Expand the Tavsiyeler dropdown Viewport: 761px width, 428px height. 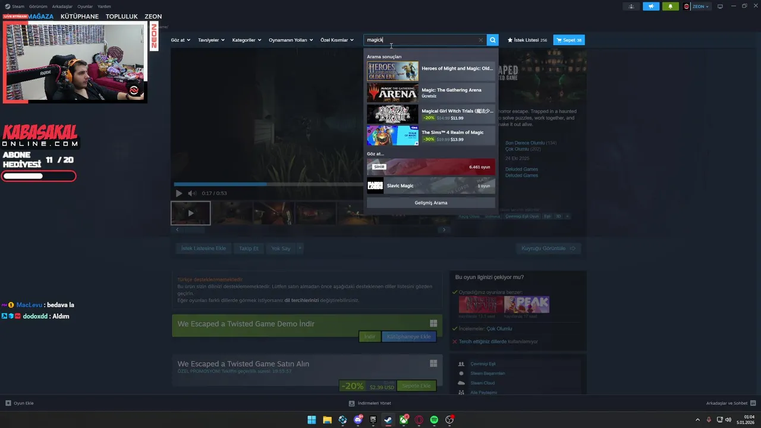pos(211,40)
